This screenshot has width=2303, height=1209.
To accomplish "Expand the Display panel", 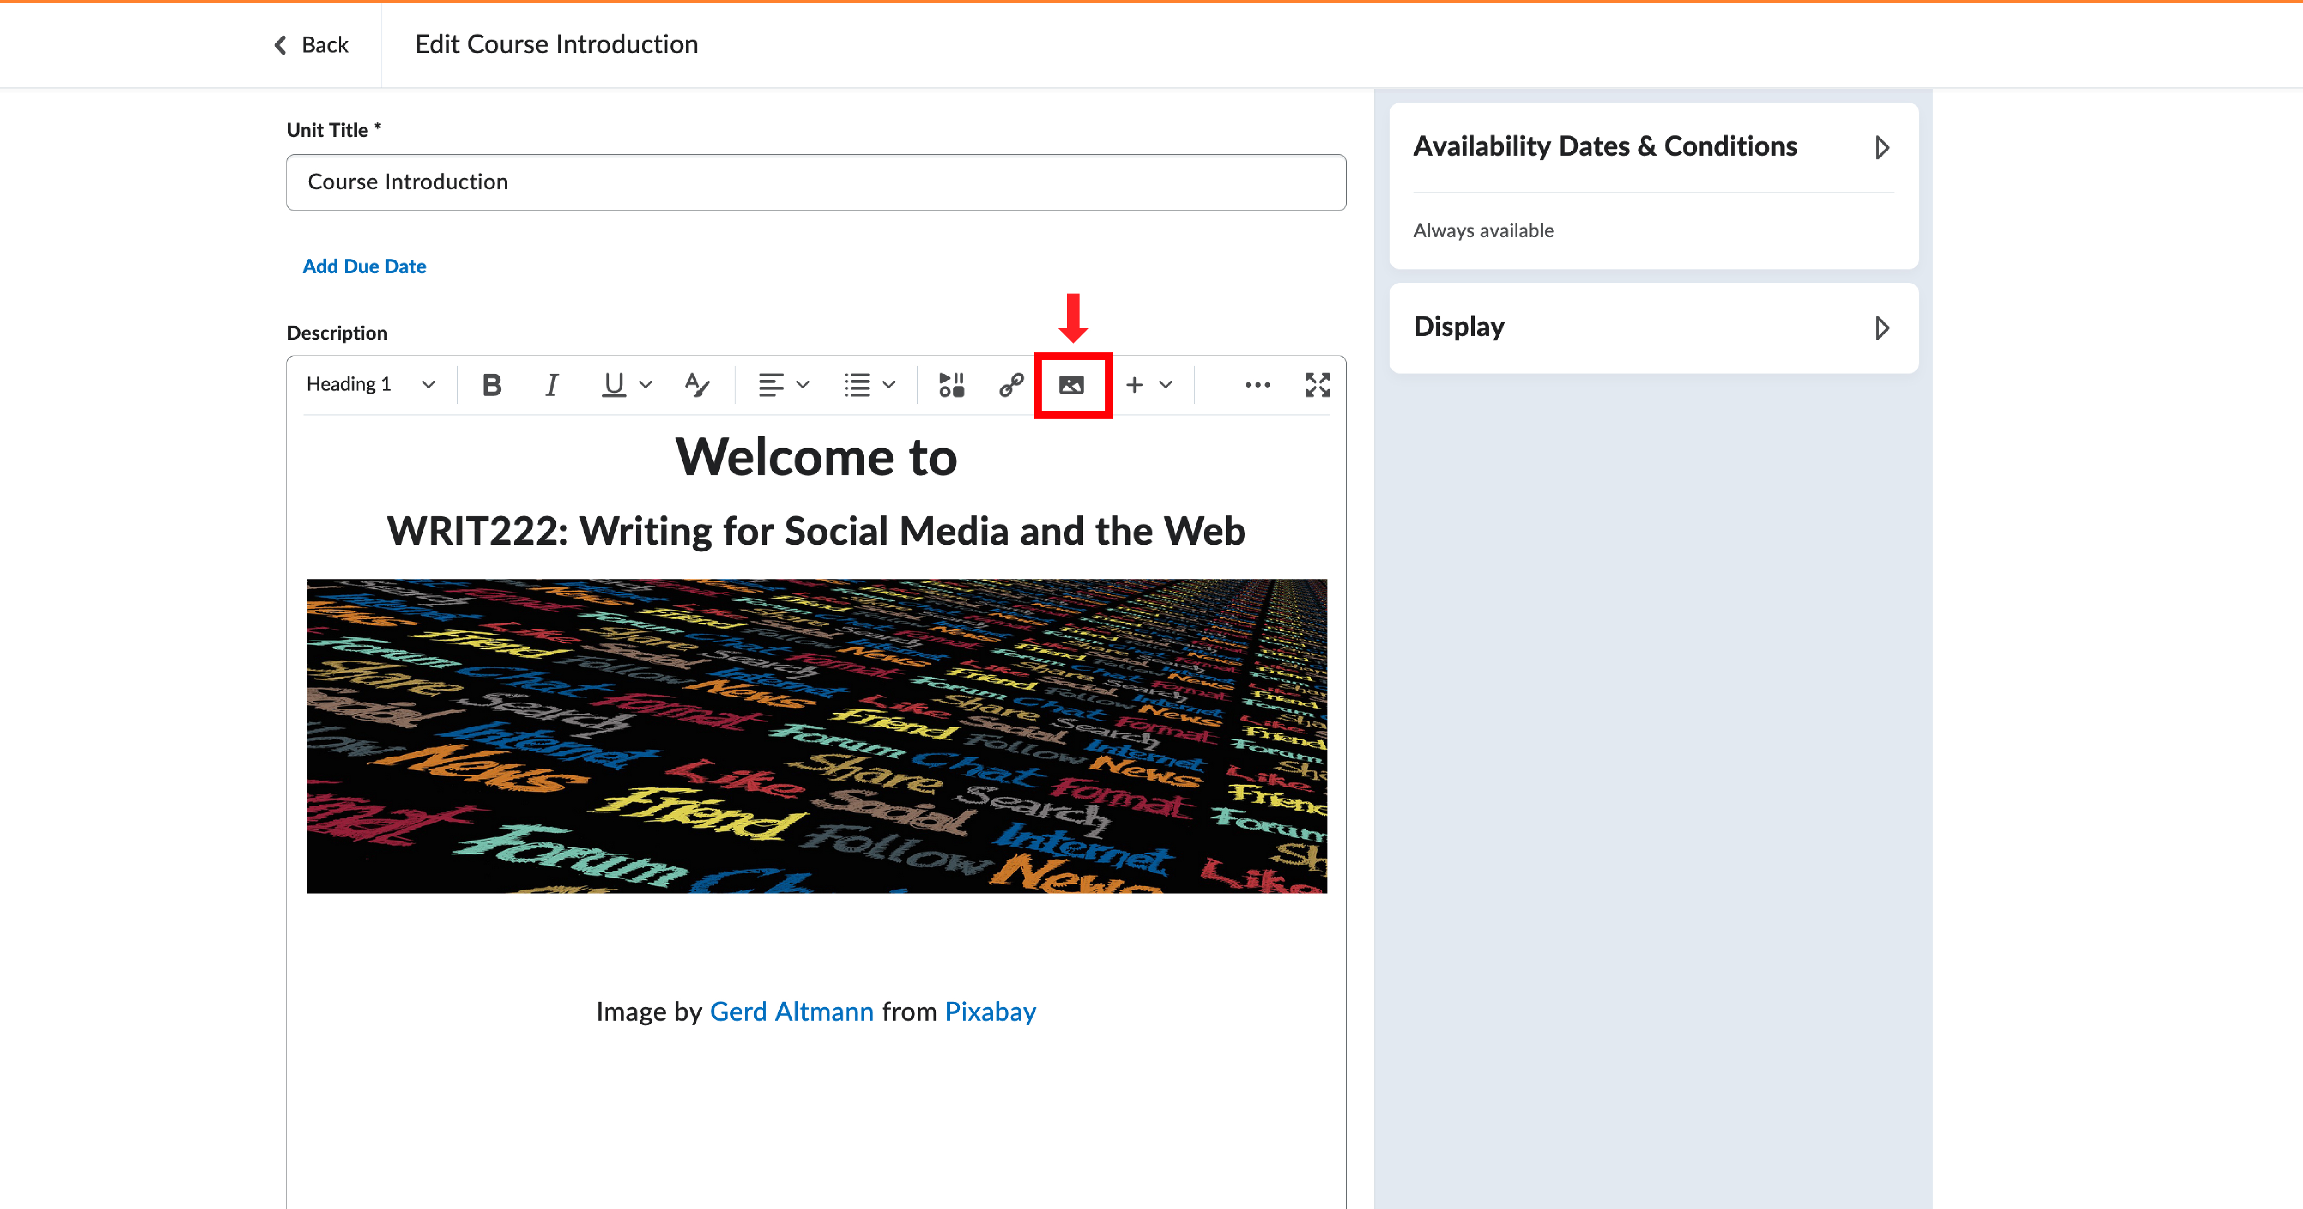I will tap(1882, 328).
